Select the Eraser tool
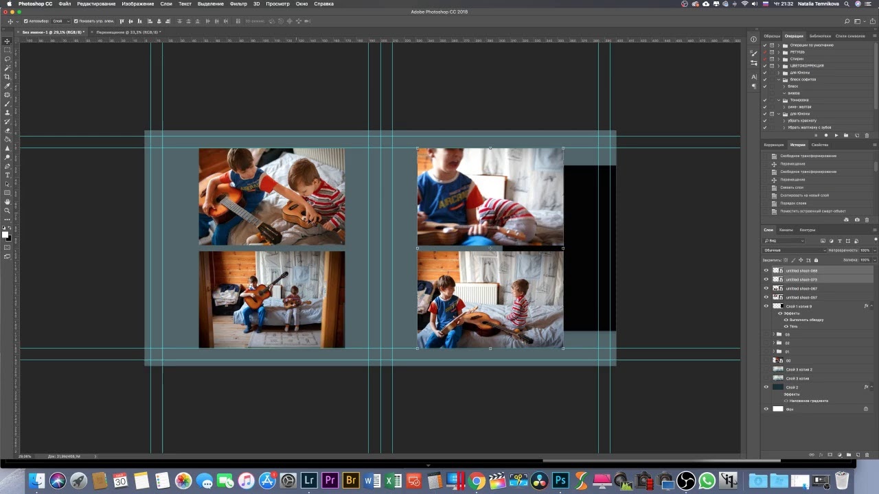Image resolution: width=879 pixels, height=494 pixels. pos(8,130)
